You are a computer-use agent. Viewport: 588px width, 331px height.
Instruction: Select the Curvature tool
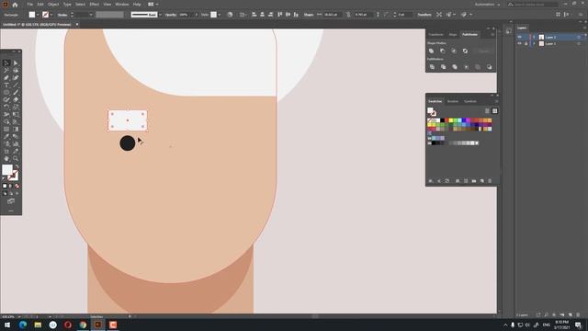click(16, 77)
